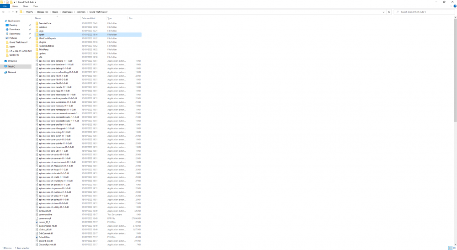Open the View ribbon tab

tap(36, 6)
